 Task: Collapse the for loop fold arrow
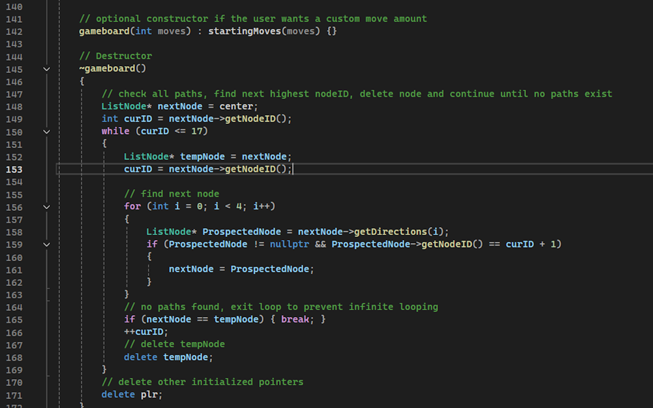click(47, 207)
